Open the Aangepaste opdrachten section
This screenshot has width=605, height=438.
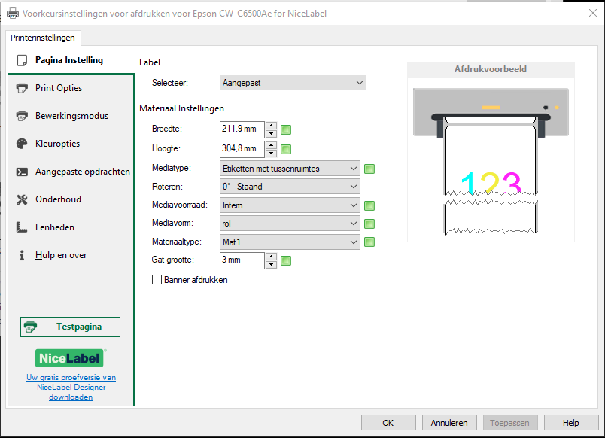pos(71,172)
